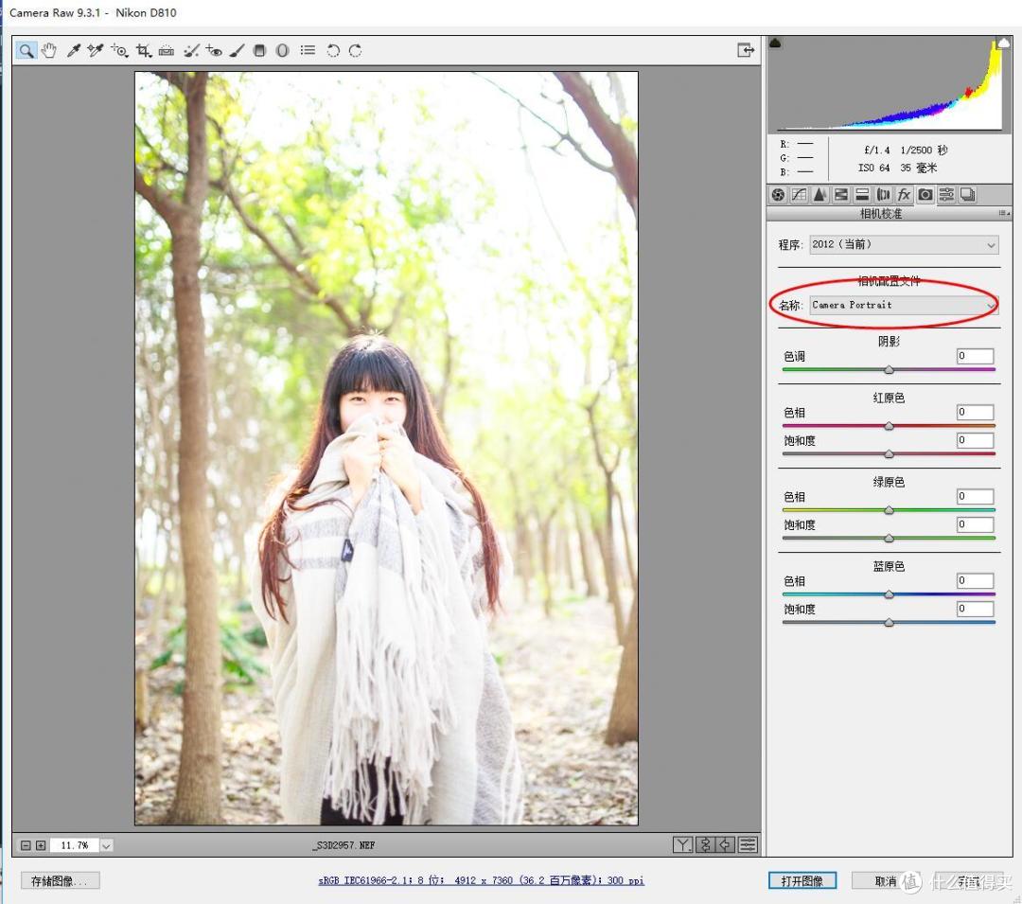
Task: Click the Shadows tint value field
Action: [x=975, y=356]
